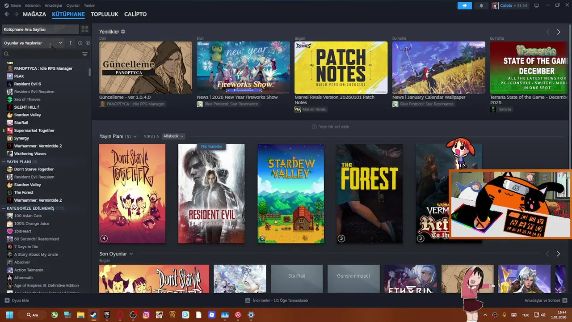Open Steam from the Windows taskbar
Image resolution: width=572 pixels, height=322 pixels.
pyautogui.click(x=93, y=315)
